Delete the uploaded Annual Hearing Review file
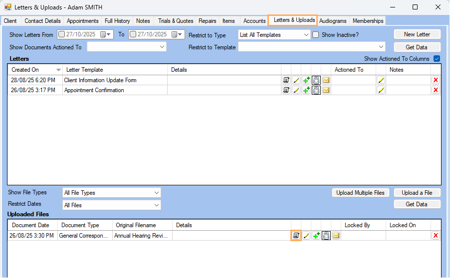450x278 pixels. pyautogui.click(x=436, y=236)
